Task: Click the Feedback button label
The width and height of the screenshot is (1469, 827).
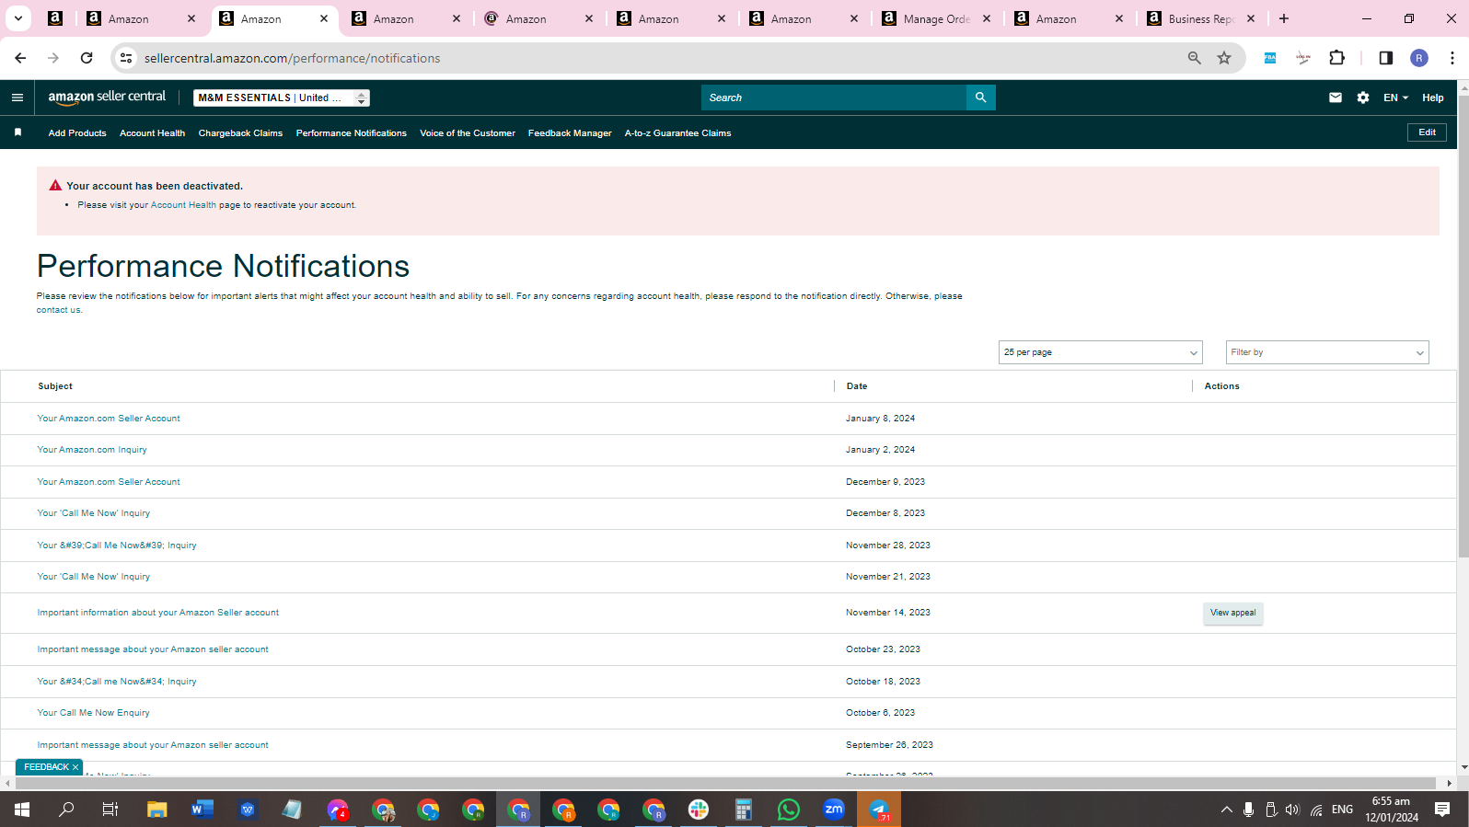Action: tap(46, 767)
